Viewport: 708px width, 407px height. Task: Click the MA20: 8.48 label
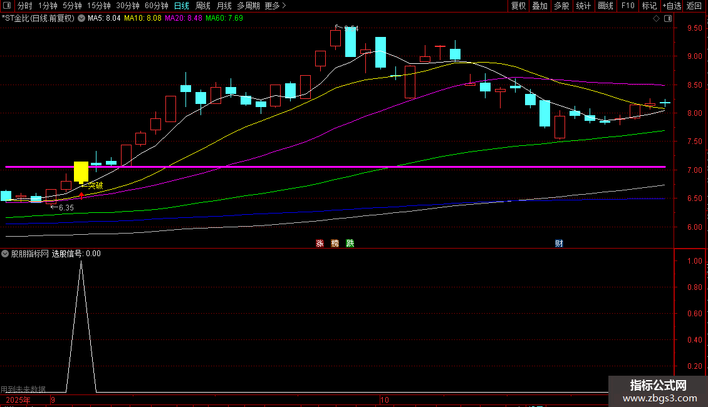tap(184, 19)
